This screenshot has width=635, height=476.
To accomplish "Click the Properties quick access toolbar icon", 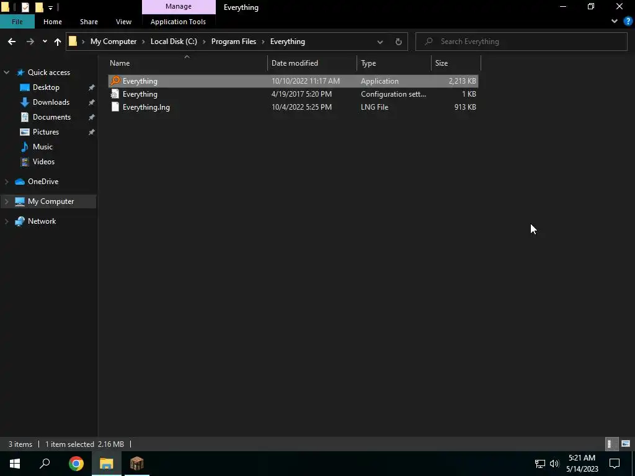I will tap(25, 7).
